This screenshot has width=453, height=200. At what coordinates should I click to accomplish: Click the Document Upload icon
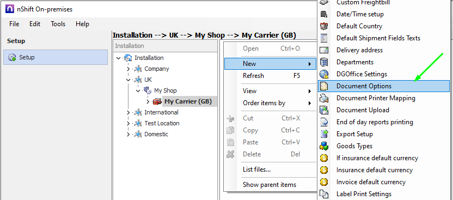coord(324,110)
